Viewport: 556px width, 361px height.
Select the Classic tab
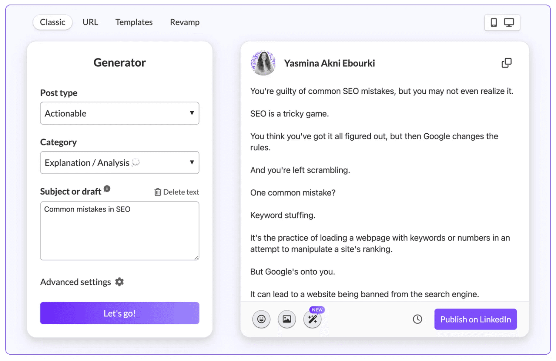[x=52, y=22]
